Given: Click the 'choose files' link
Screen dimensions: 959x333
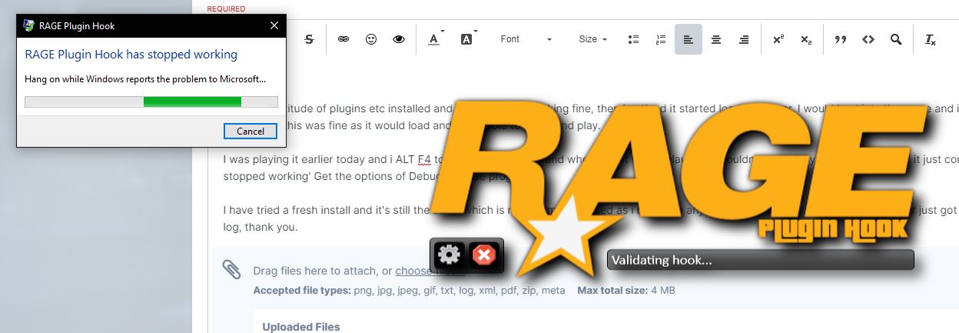Looking at the screenshot, I should [x=430, y=271].
